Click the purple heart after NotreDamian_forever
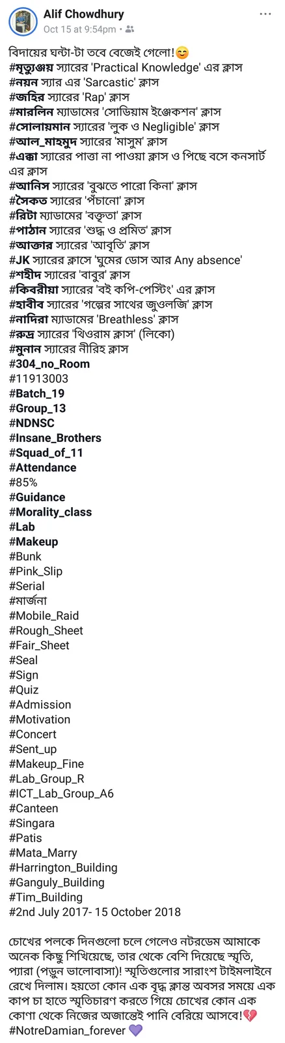 [x=135, y=1031]
